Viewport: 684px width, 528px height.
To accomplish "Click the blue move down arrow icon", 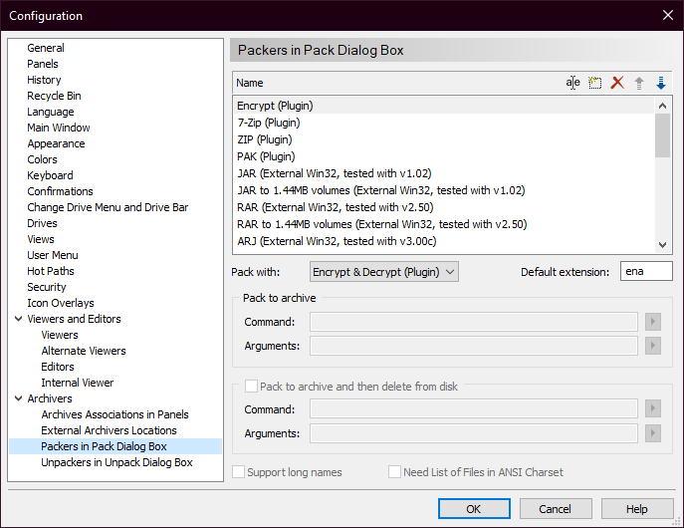I will (x=661, y=83).
